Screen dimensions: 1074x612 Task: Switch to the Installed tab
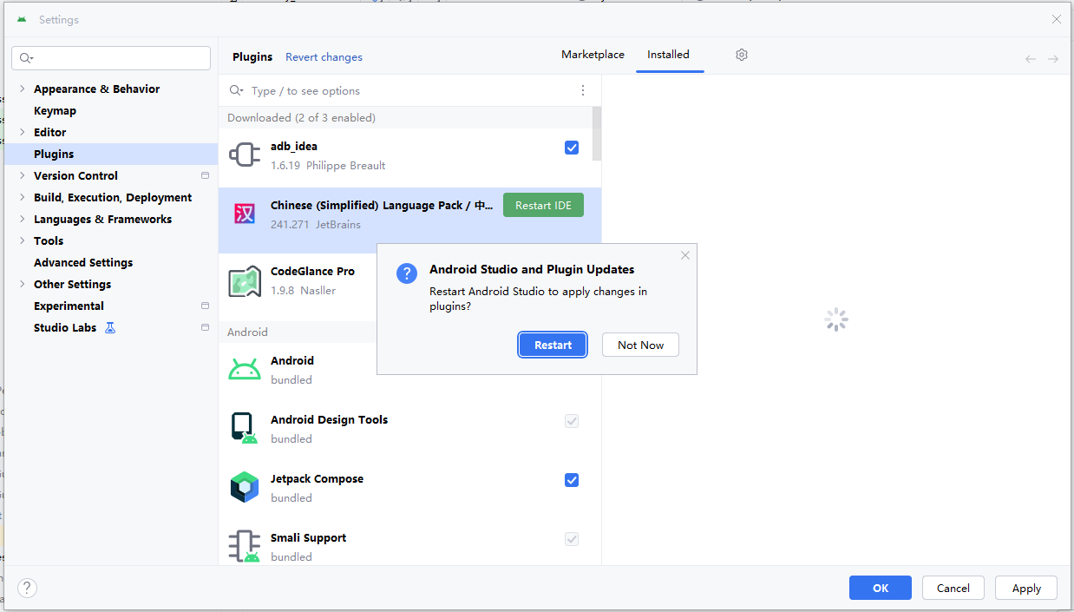pyautogui.click(x=668, y=55)
